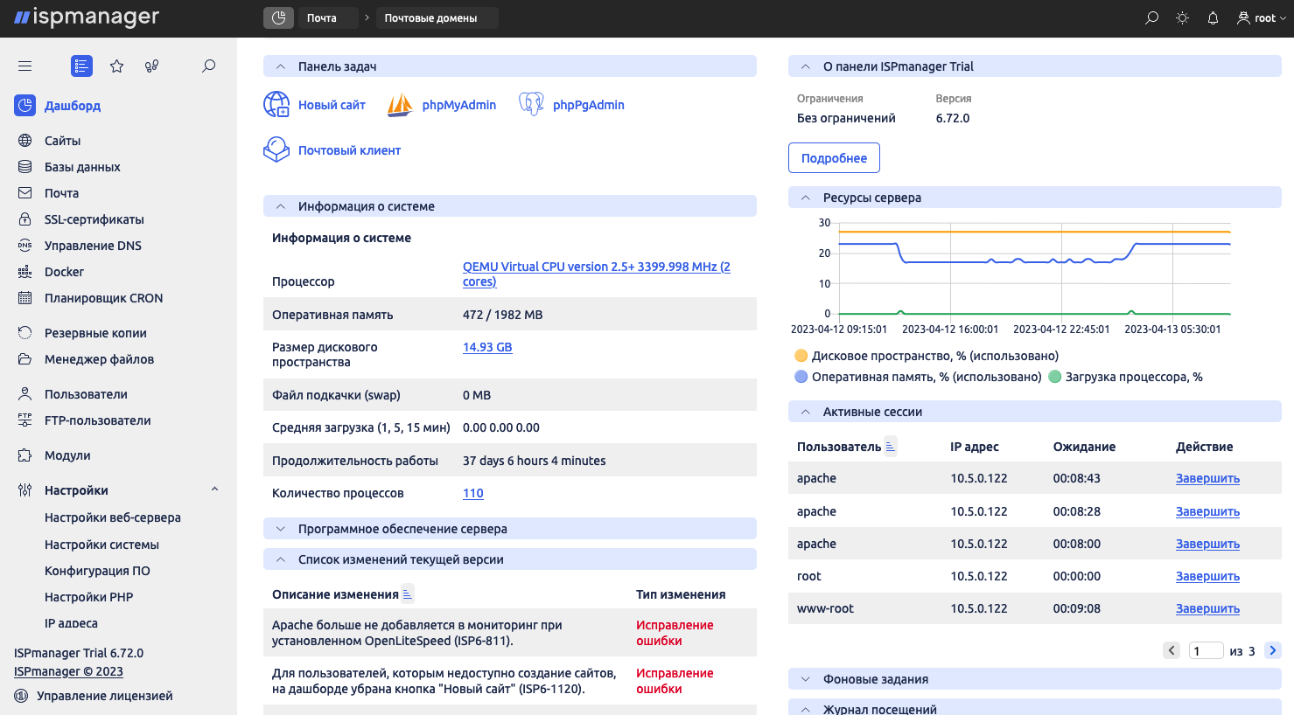This screenshot has width=1294, height=715.
Task: Open Управление DNS in sidebar
Action: click(x=93, y=246)
